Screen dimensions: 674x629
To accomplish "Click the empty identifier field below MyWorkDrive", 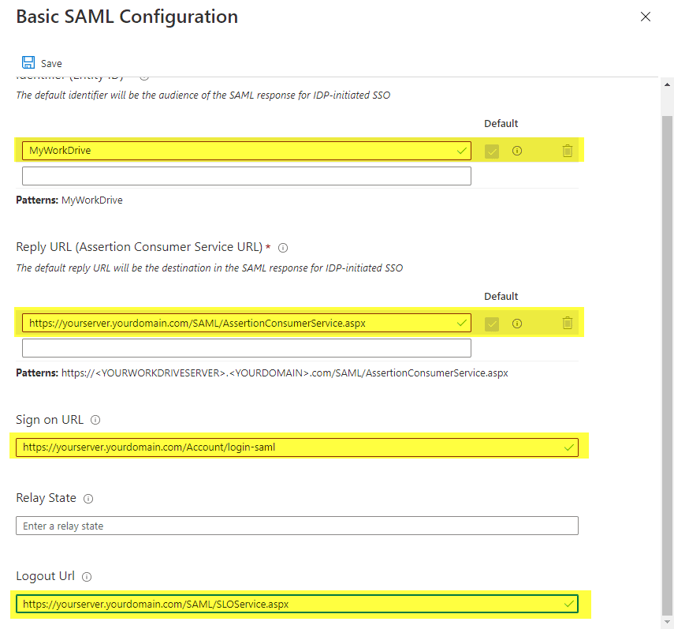I will click(246, 176).
